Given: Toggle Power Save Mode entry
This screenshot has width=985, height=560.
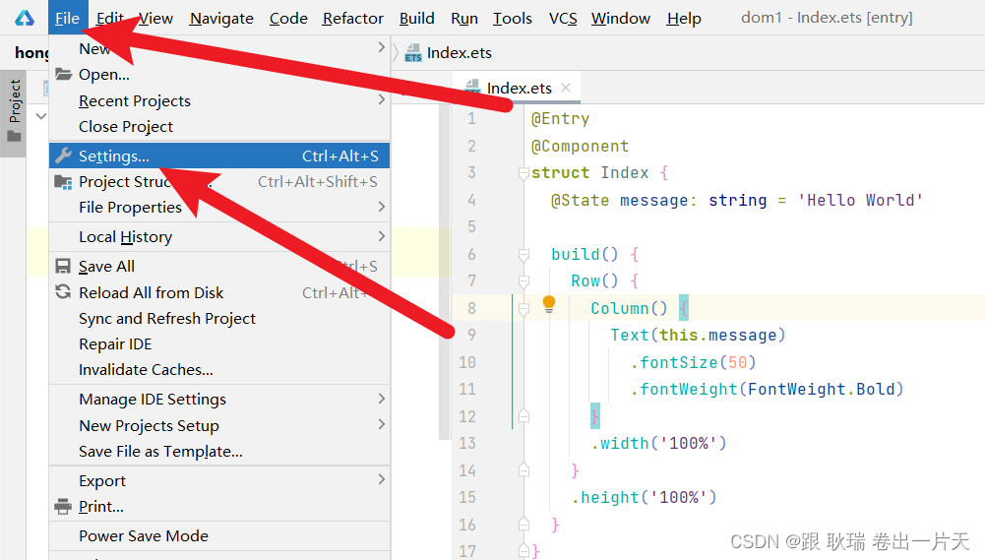Looking at the screenshot, I should coord(219,536).
